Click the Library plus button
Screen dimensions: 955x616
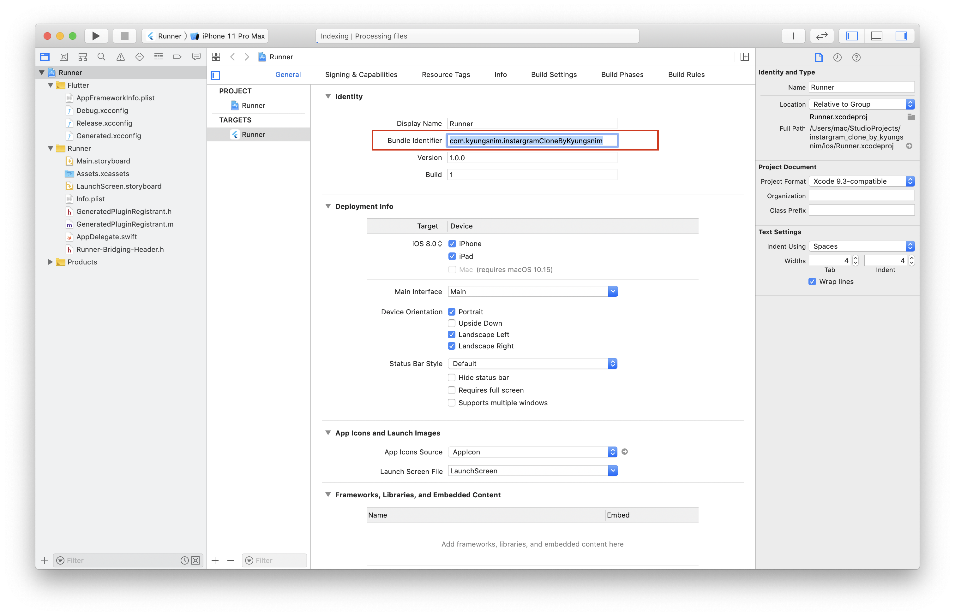coord(793,36)
